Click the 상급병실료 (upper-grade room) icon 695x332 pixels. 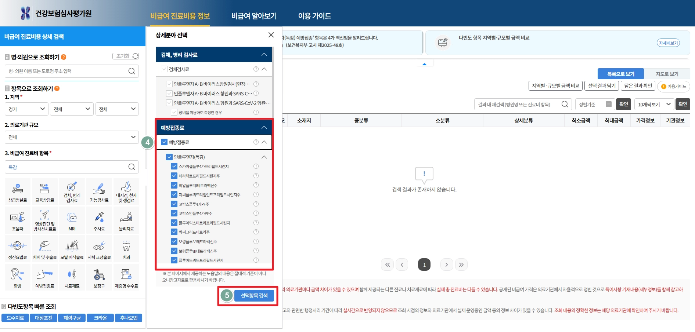point(17,191)
